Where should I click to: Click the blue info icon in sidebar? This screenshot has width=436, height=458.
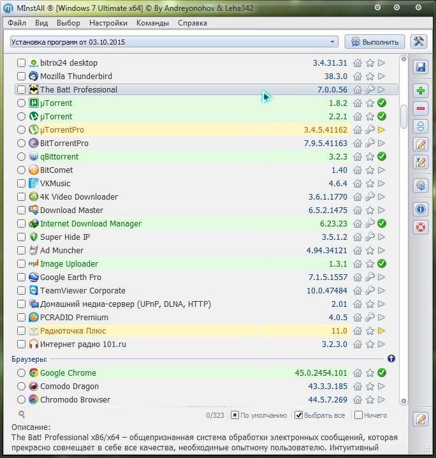coord(421,209)
